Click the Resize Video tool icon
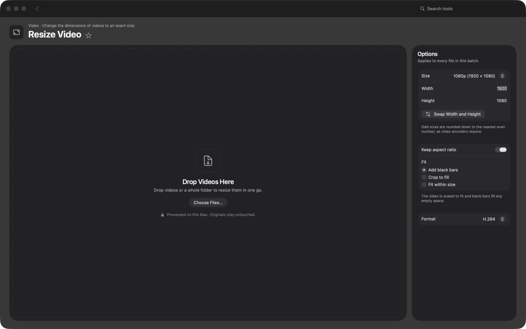 16,32
